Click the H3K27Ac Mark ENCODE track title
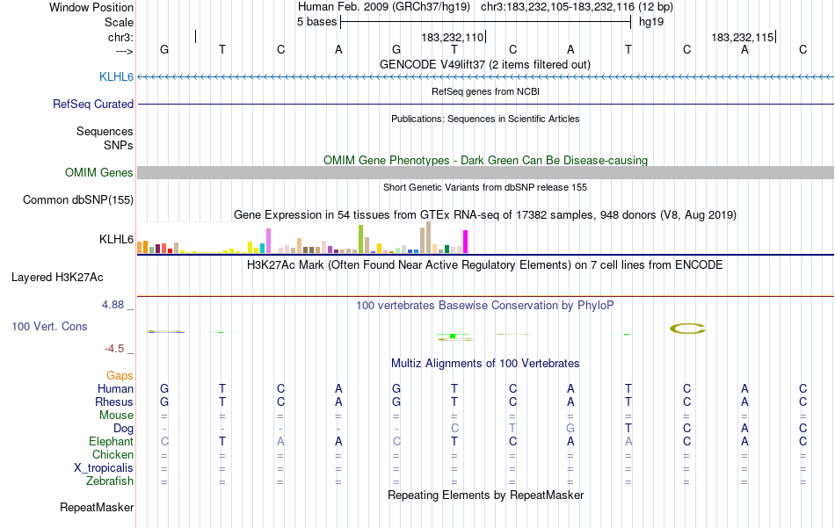Image resolution: width=835 pixels, height=528 pixels. [484, 265]
